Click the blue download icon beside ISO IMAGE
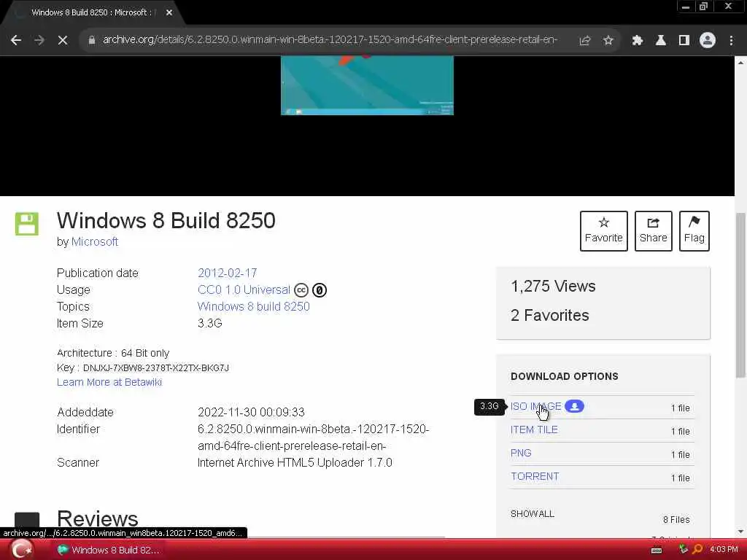 pyautogui.click(x=574, y=407)
